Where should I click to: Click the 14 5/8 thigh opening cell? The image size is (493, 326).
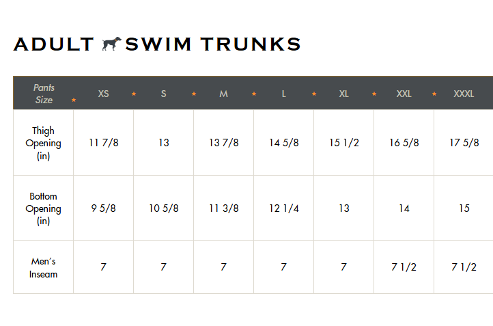coord(283,143)
